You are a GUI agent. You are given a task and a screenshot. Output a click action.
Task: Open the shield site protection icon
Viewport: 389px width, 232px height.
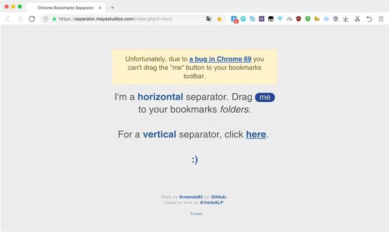point(46,19)
